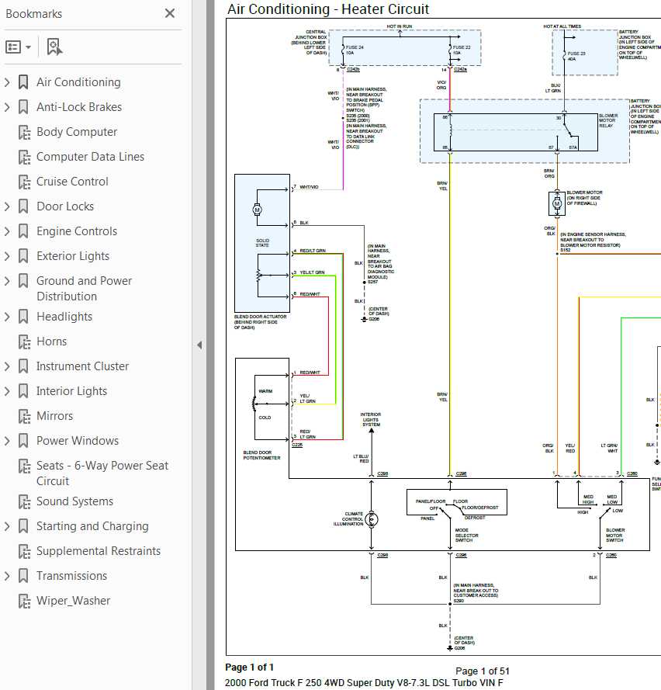Viewport: 661px width, 690px height.
Task: Open the Sound Systems bookmark
Action: click(x=74, y=501)
